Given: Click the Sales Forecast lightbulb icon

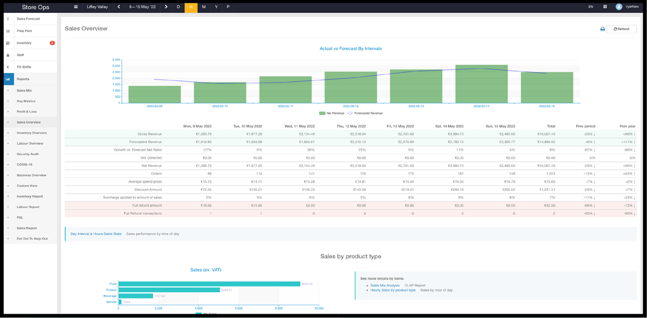Looking at the screenshot, I should coord(8,19).
